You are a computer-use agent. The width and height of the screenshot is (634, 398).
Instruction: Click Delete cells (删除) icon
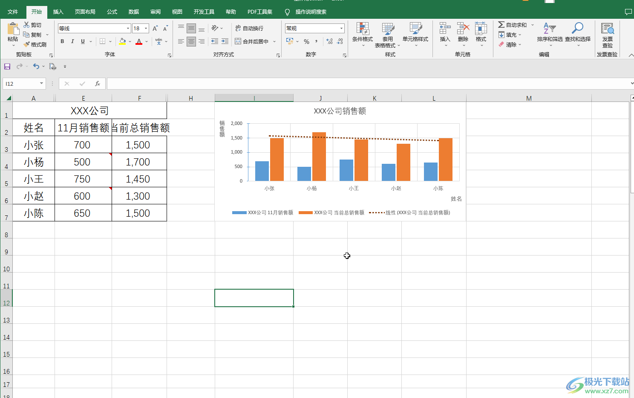coord(463,29)
